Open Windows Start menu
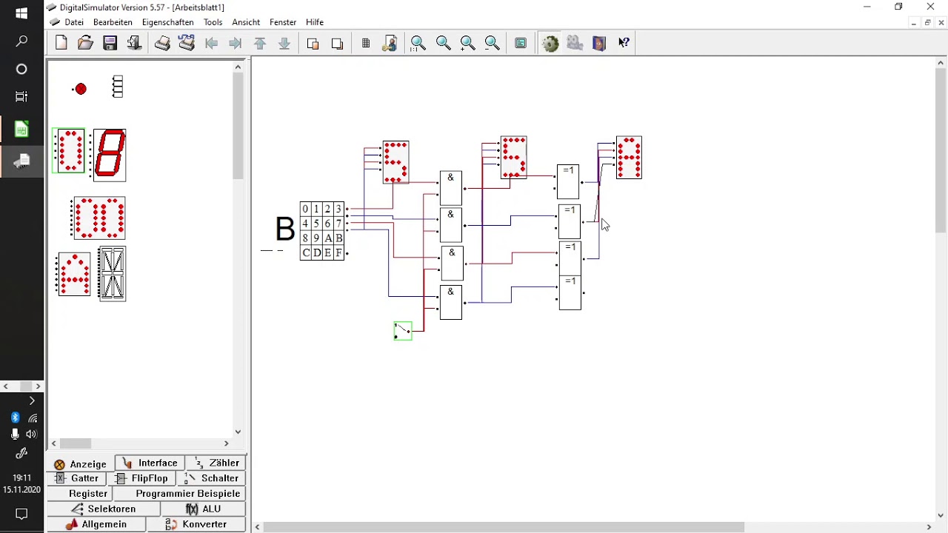 click(x=21, y=13)
